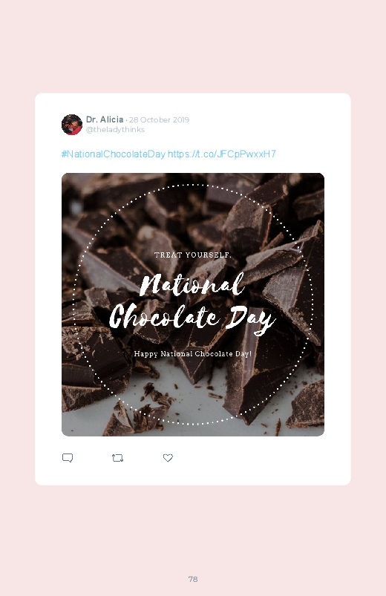Click the bottom of the dotted circle
The image size is (386, 596).
(193, 424)
